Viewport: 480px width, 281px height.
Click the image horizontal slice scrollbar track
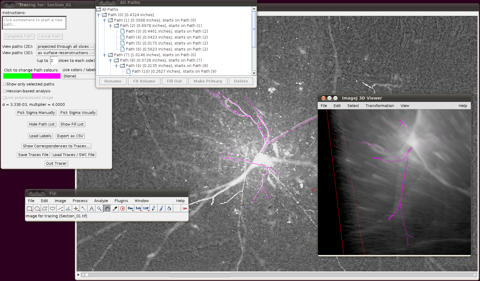pyautogui.click(x=279, y=275)
